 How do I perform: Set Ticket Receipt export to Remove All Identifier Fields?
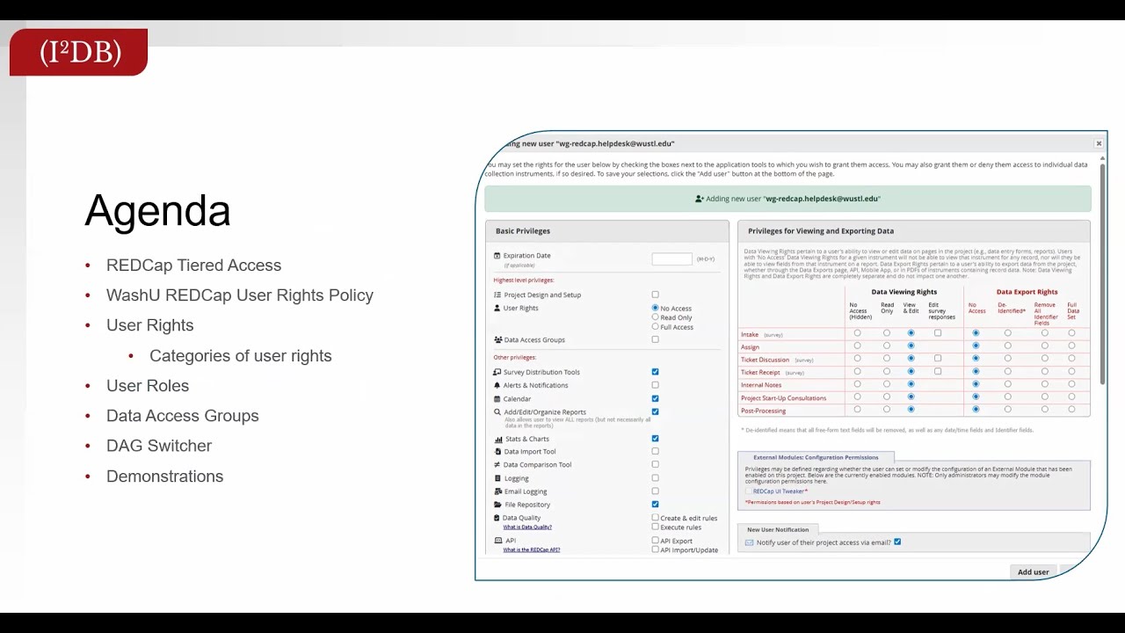click(x=1045, y=372)
